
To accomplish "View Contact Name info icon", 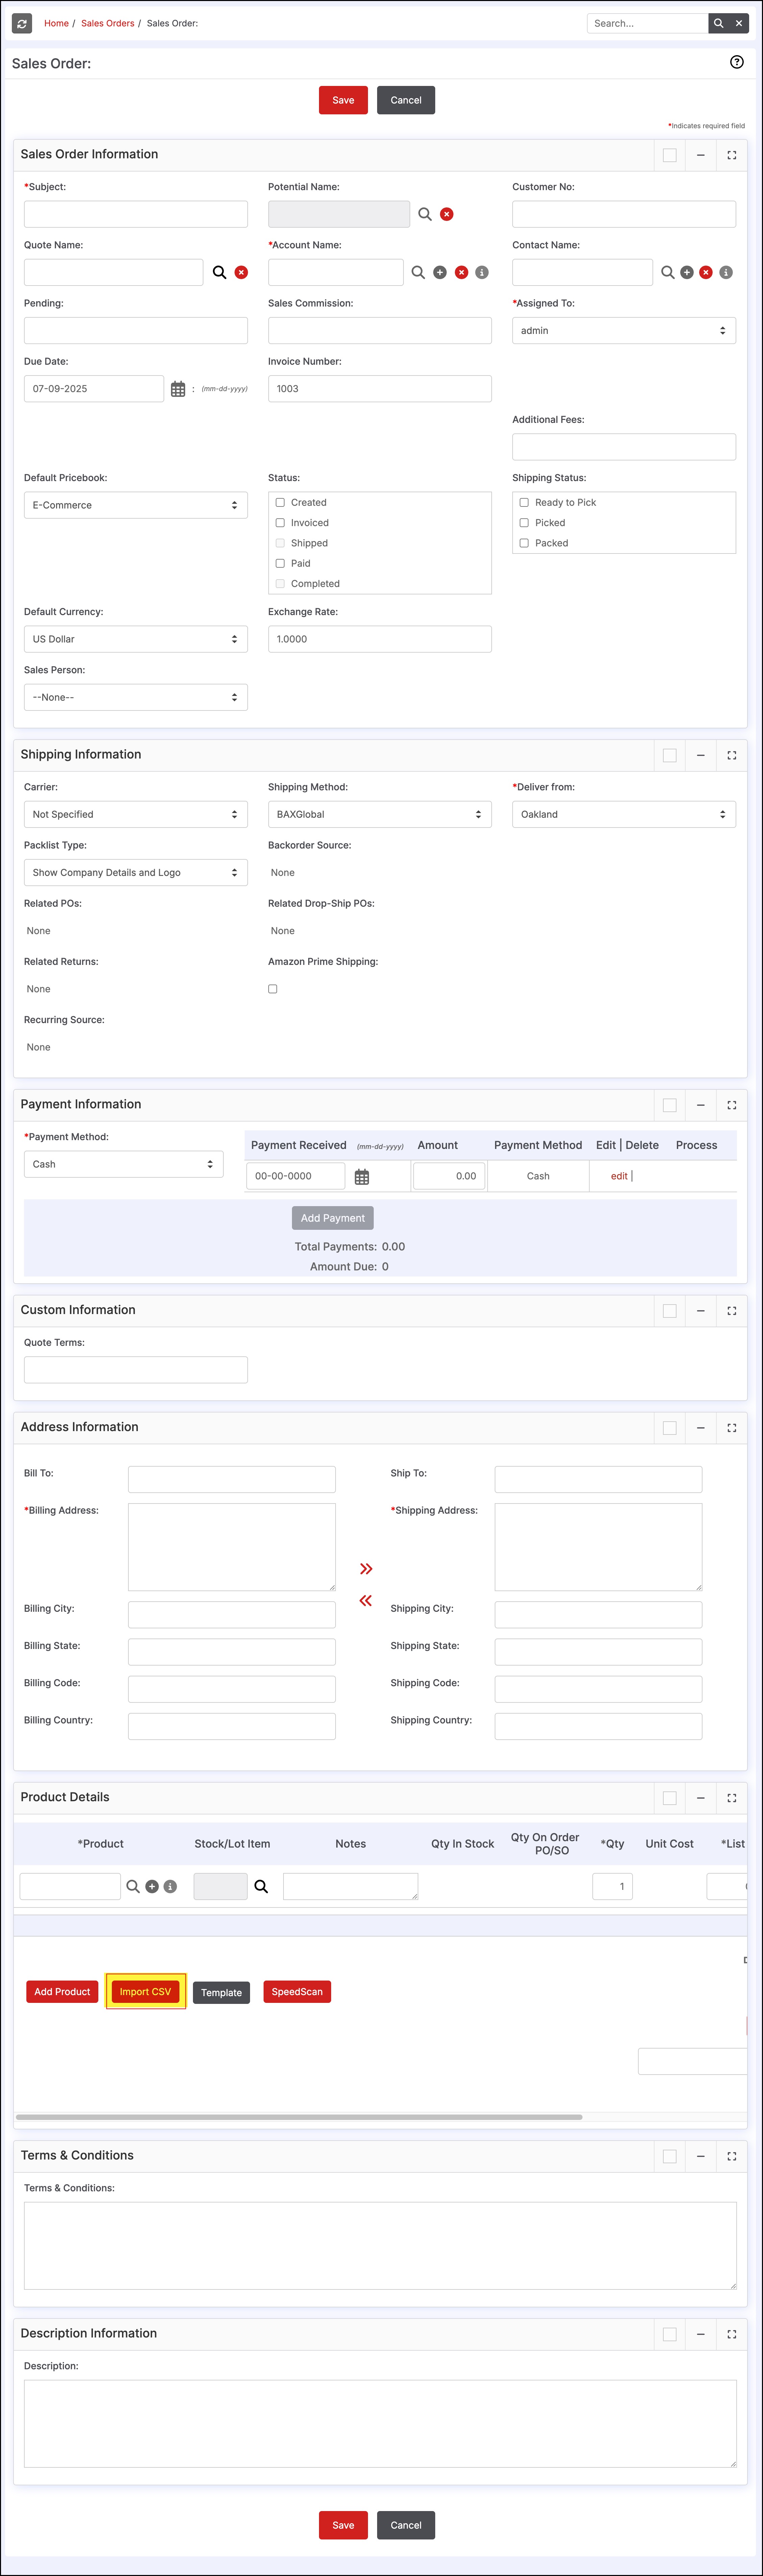I will pyautogui.click(x=726, y=272).
